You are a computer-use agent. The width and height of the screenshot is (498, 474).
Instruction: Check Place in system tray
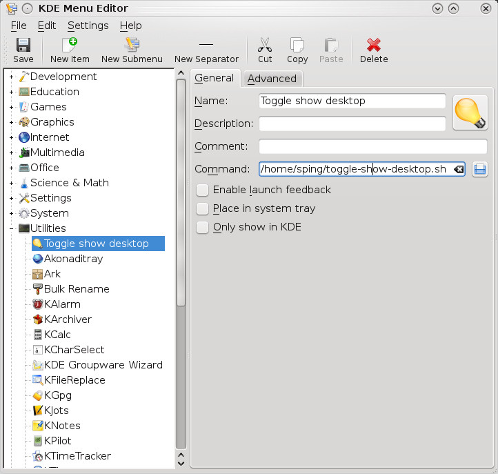pos(202,208)
